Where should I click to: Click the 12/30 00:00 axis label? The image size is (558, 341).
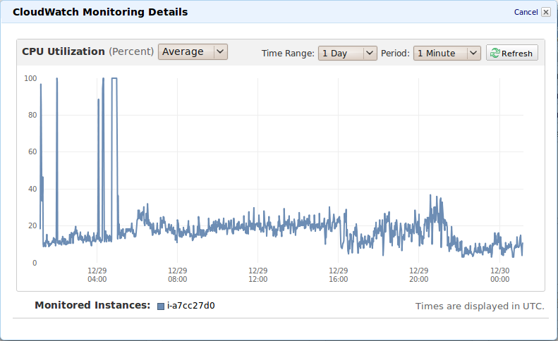point(499,275)
